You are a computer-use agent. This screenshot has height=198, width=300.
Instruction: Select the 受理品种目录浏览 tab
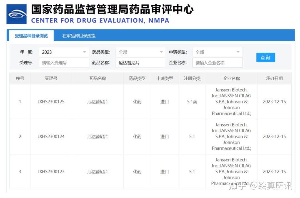31,36
